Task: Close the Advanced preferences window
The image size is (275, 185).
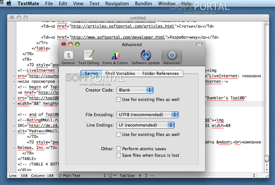Action: click(64, 44)
